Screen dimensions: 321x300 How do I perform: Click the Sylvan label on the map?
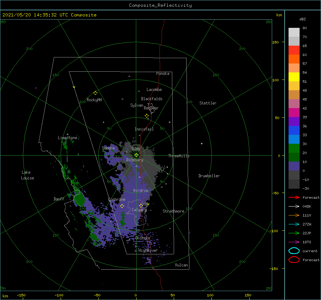[x=137, y=105]
